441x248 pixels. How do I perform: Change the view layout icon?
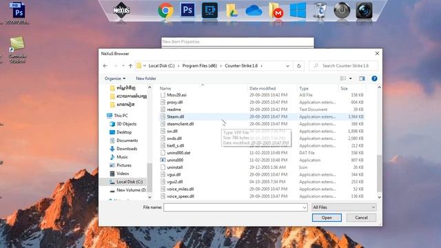coord(343,79)
